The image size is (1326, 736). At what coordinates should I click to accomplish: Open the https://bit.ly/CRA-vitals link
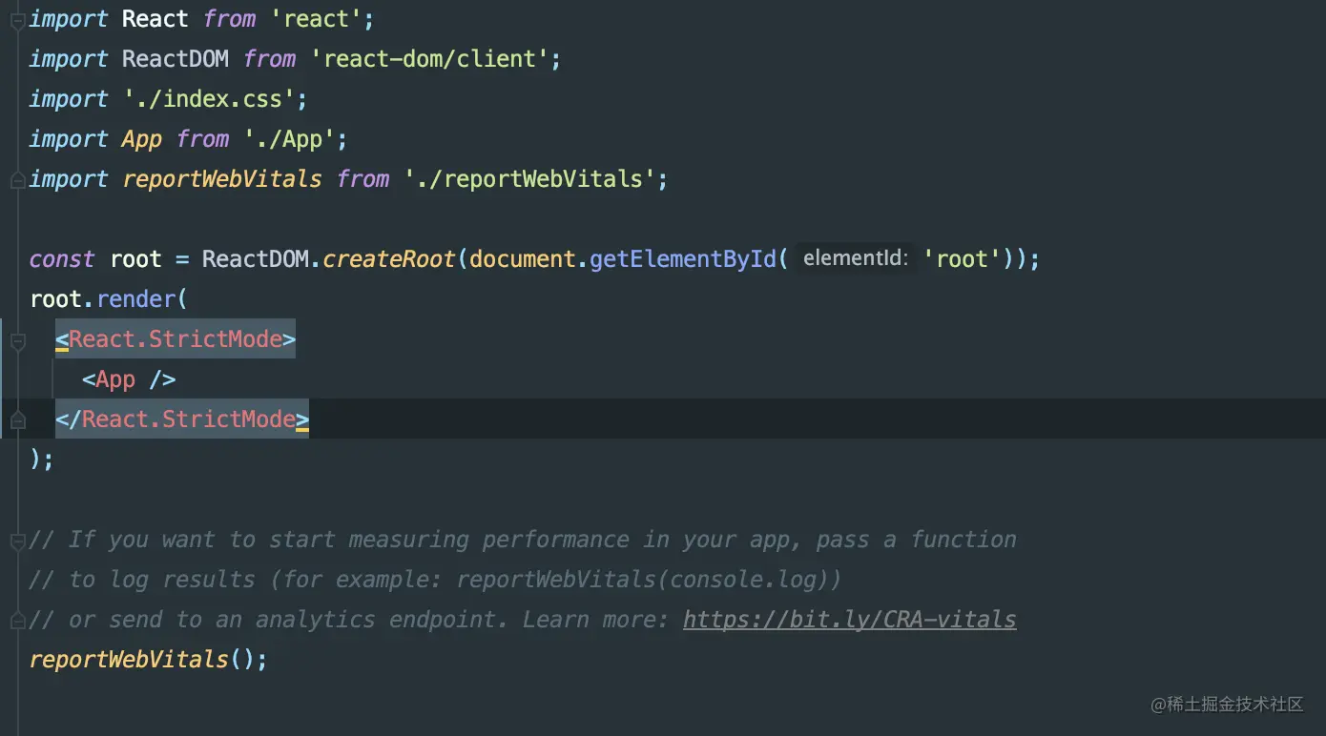point(849,620)
